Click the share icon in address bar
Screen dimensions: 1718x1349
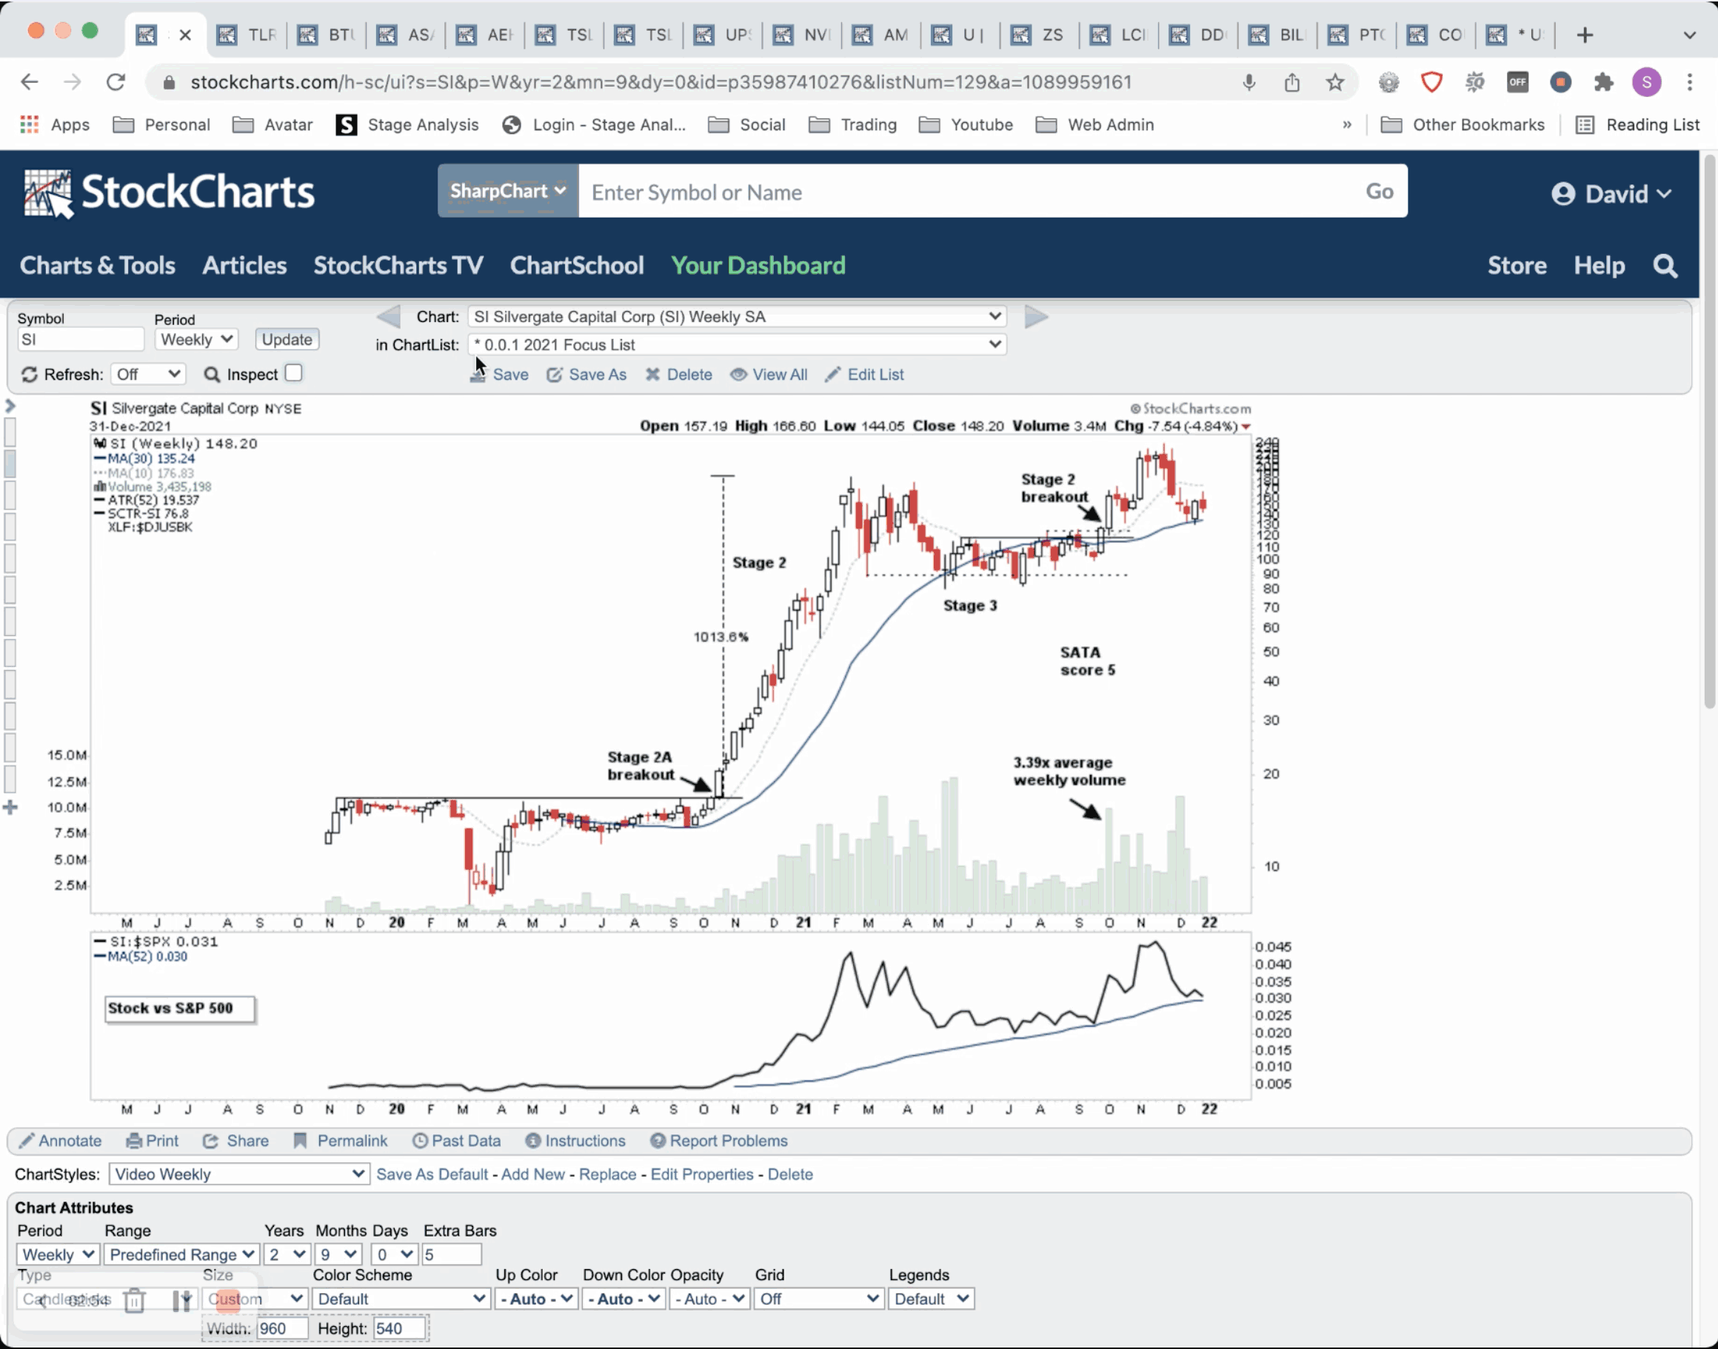tap(1292, 82)
